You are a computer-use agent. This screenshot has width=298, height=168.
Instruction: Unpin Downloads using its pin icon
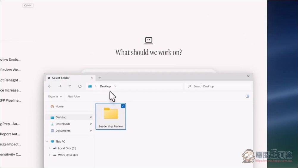click(91, 124)
